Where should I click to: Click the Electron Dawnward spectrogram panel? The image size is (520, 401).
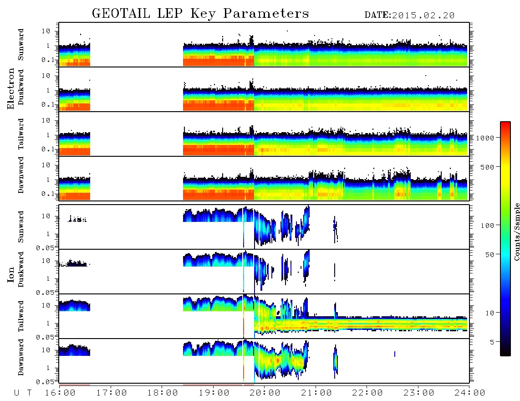(264, 178)
